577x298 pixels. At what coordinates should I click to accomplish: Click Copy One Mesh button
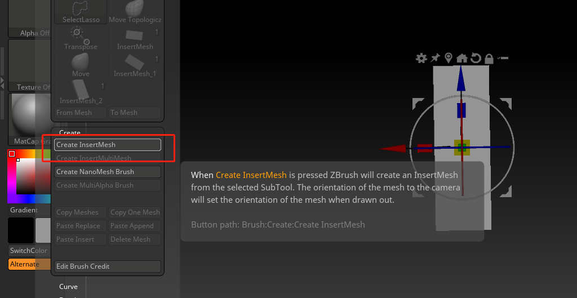click(135, 212)
